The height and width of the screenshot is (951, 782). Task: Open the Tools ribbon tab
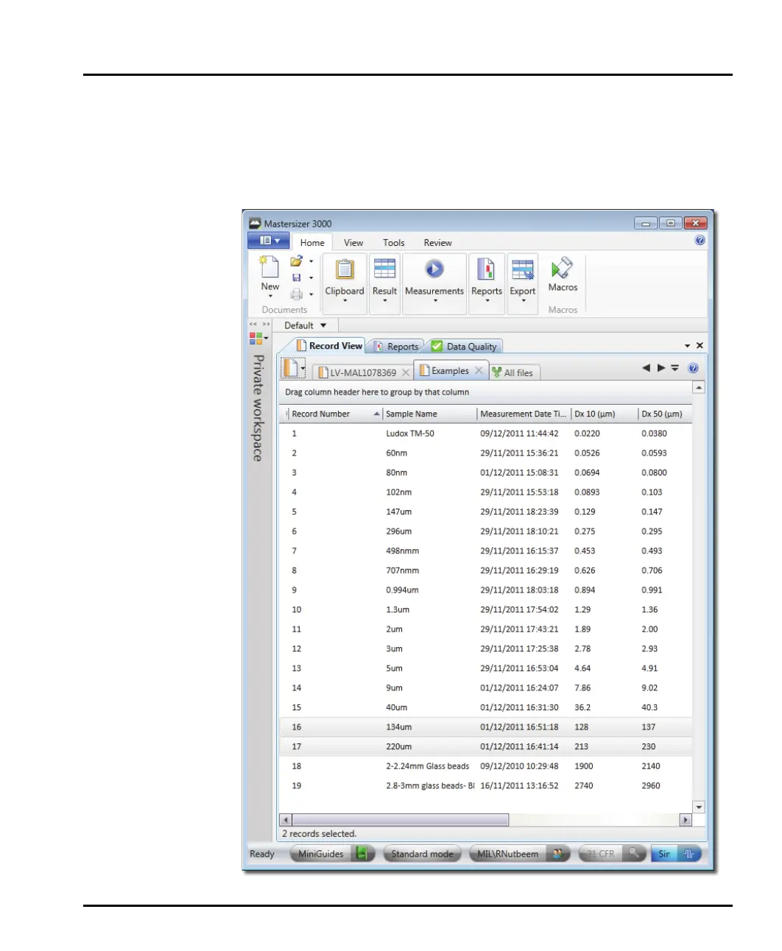click(x=394, y=242)
